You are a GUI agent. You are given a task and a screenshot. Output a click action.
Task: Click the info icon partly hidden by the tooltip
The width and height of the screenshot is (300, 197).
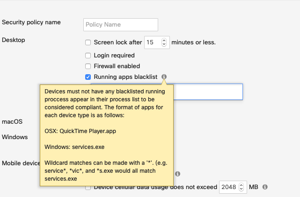click(177, 174)
